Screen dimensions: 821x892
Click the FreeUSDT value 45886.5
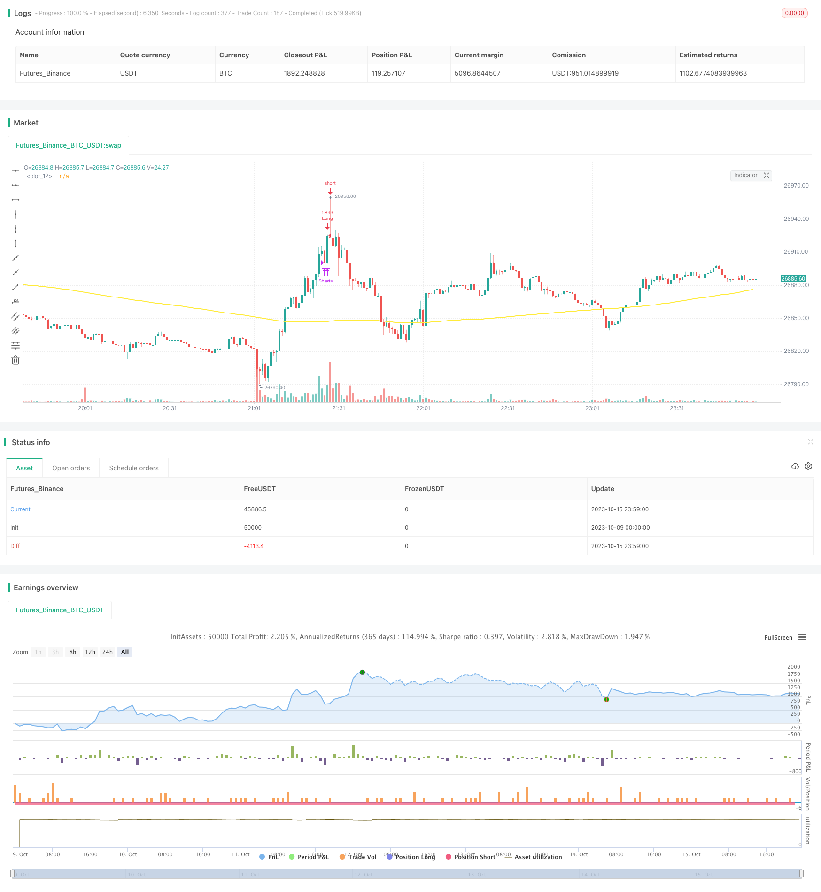255,509
